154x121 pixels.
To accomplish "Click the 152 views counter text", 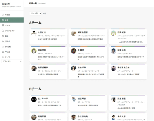I will coord(42,4).
